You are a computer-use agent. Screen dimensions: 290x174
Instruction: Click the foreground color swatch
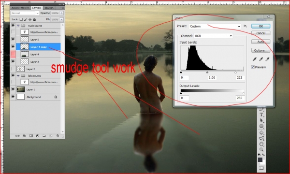pos(260,160)
